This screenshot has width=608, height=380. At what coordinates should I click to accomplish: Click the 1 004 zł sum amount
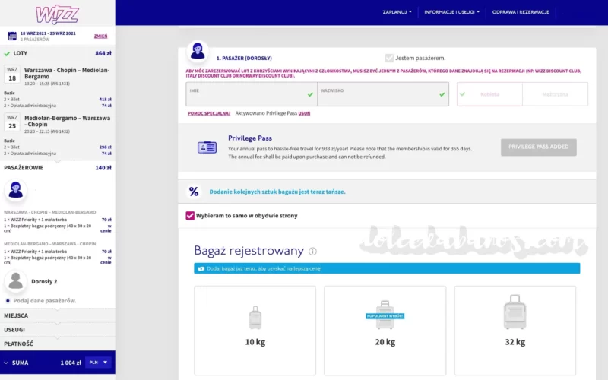point(71,363)
